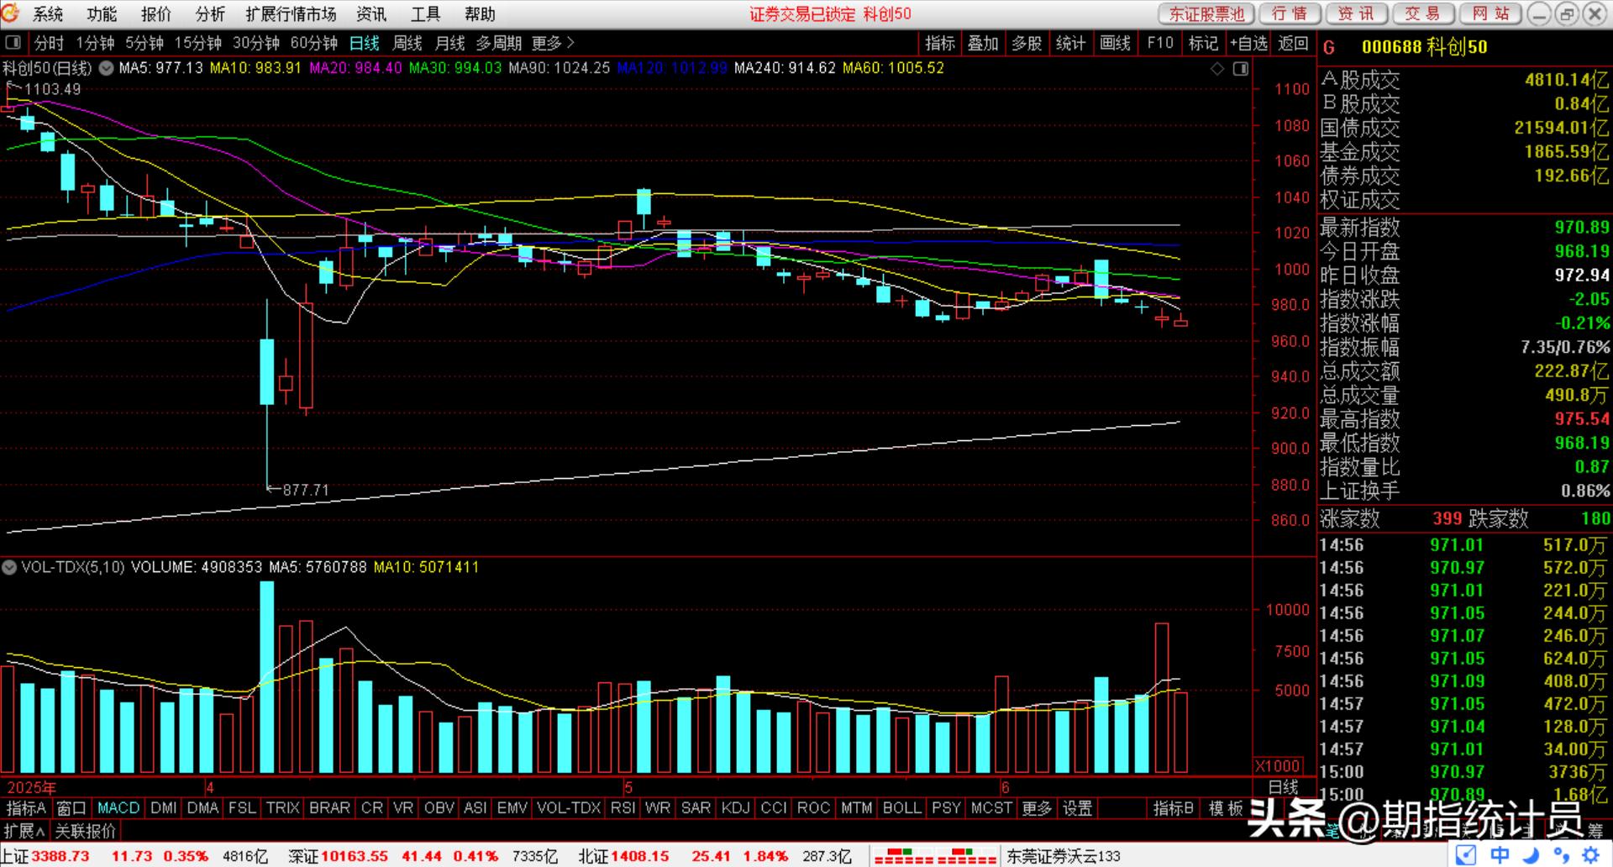
Task: Add stock with +自选 button
Action: (x=1248, y=43)
